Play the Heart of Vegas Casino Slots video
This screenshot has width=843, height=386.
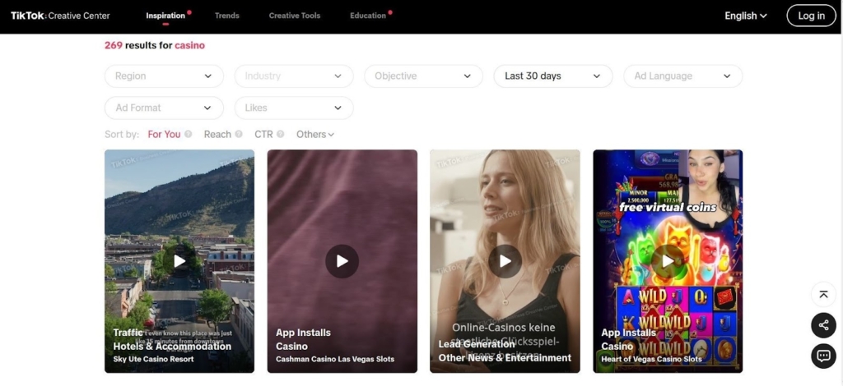click(668, 261)
